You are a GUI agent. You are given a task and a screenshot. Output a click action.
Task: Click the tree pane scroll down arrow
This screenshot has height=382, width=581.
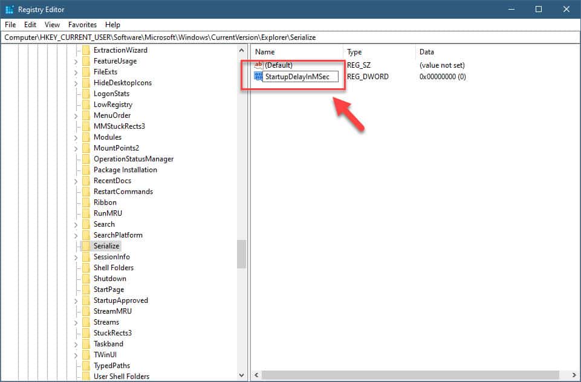coord(242,375)
